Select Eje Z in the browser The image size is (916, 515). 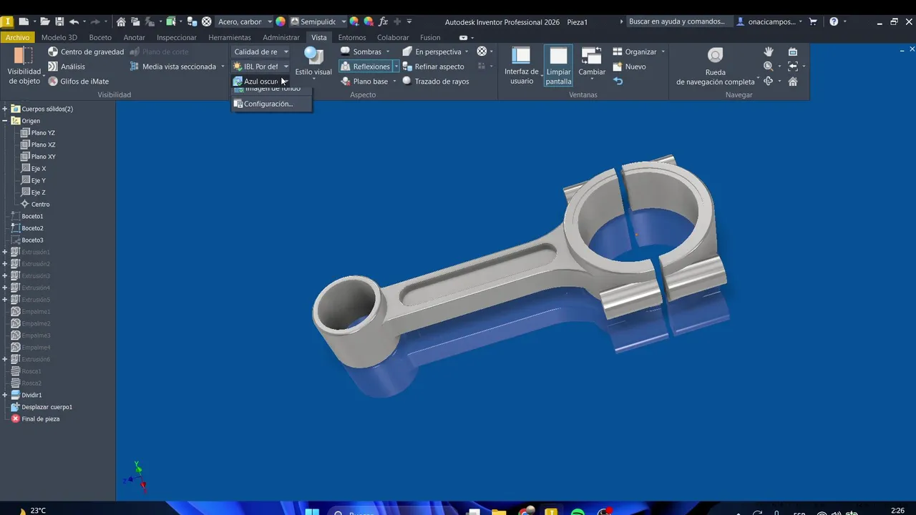coord(38,192)
